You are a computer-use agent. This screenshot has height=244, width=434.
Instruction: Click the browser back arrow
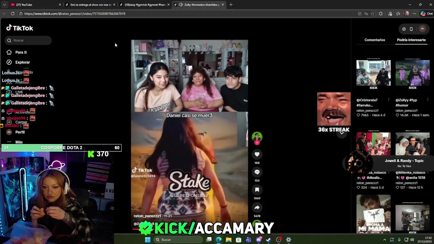[4, 14]
